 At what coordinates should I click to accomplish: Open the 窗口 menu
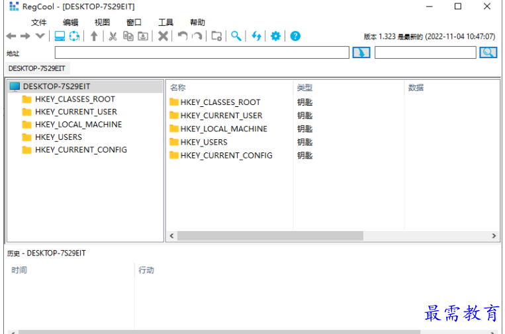[134, 22]
